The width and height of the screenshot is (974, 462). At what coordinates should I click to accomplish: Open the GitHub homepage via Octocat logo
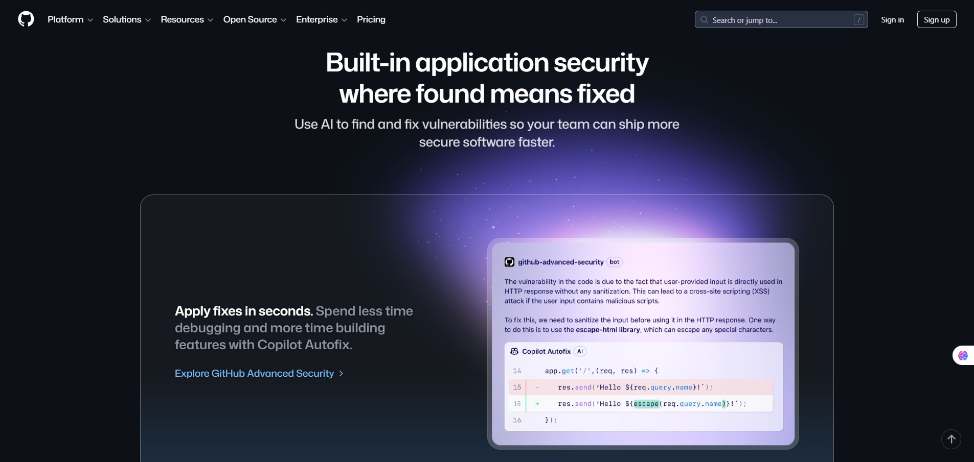tap(26, 19)
